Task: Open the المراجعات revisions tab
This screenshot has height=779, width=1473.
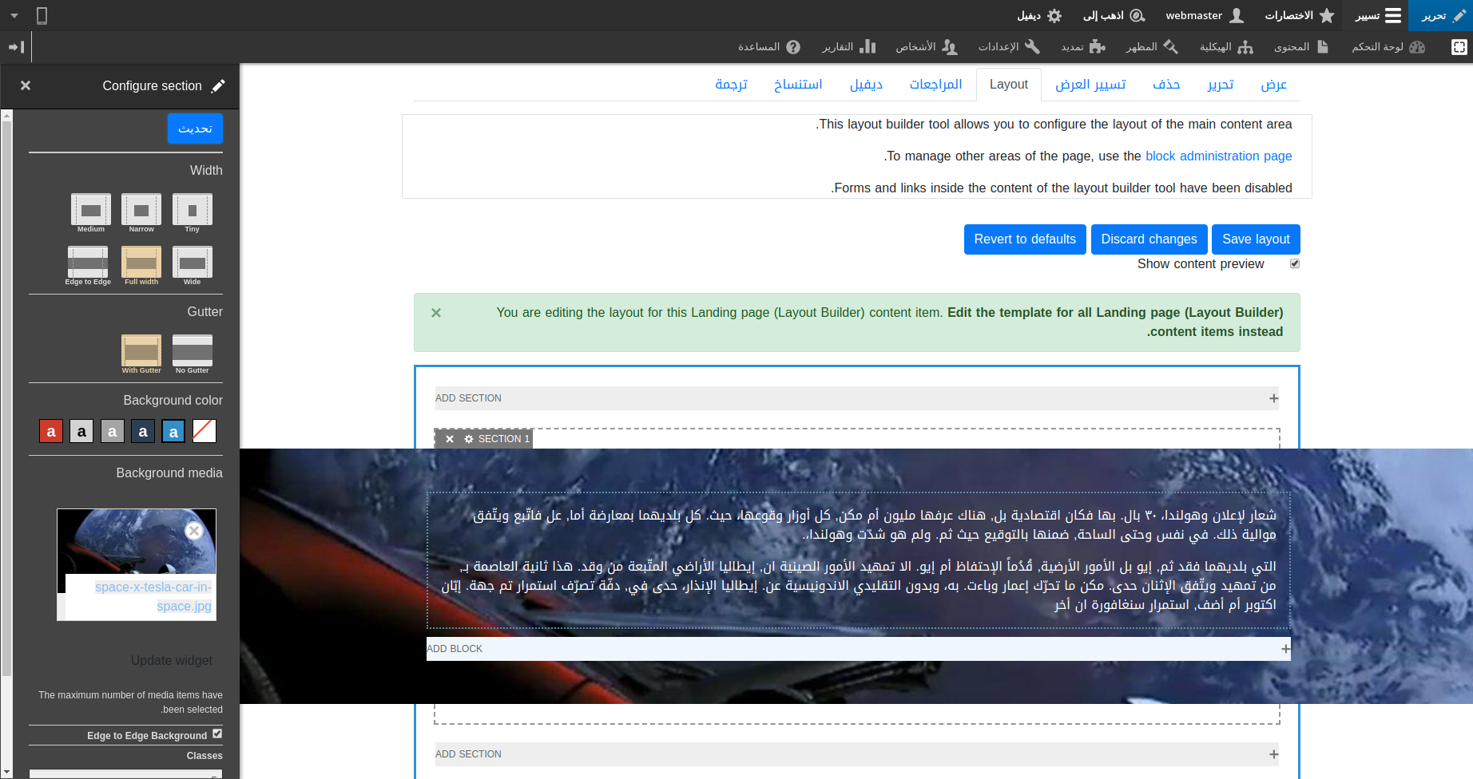Action: (935, 85)
